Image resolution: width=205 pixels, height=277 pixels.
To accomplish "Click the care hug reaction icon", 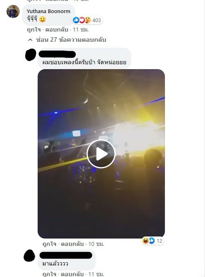I will pyautogui.click(x=88, y=20).
